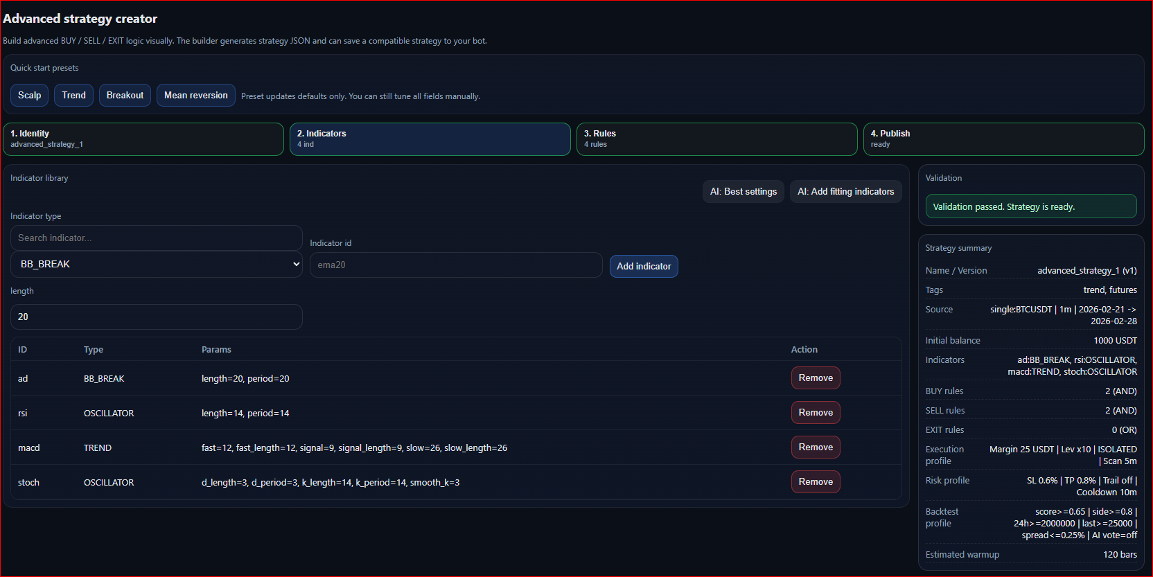Open the 1. Identity step tab

click(143, 139)
